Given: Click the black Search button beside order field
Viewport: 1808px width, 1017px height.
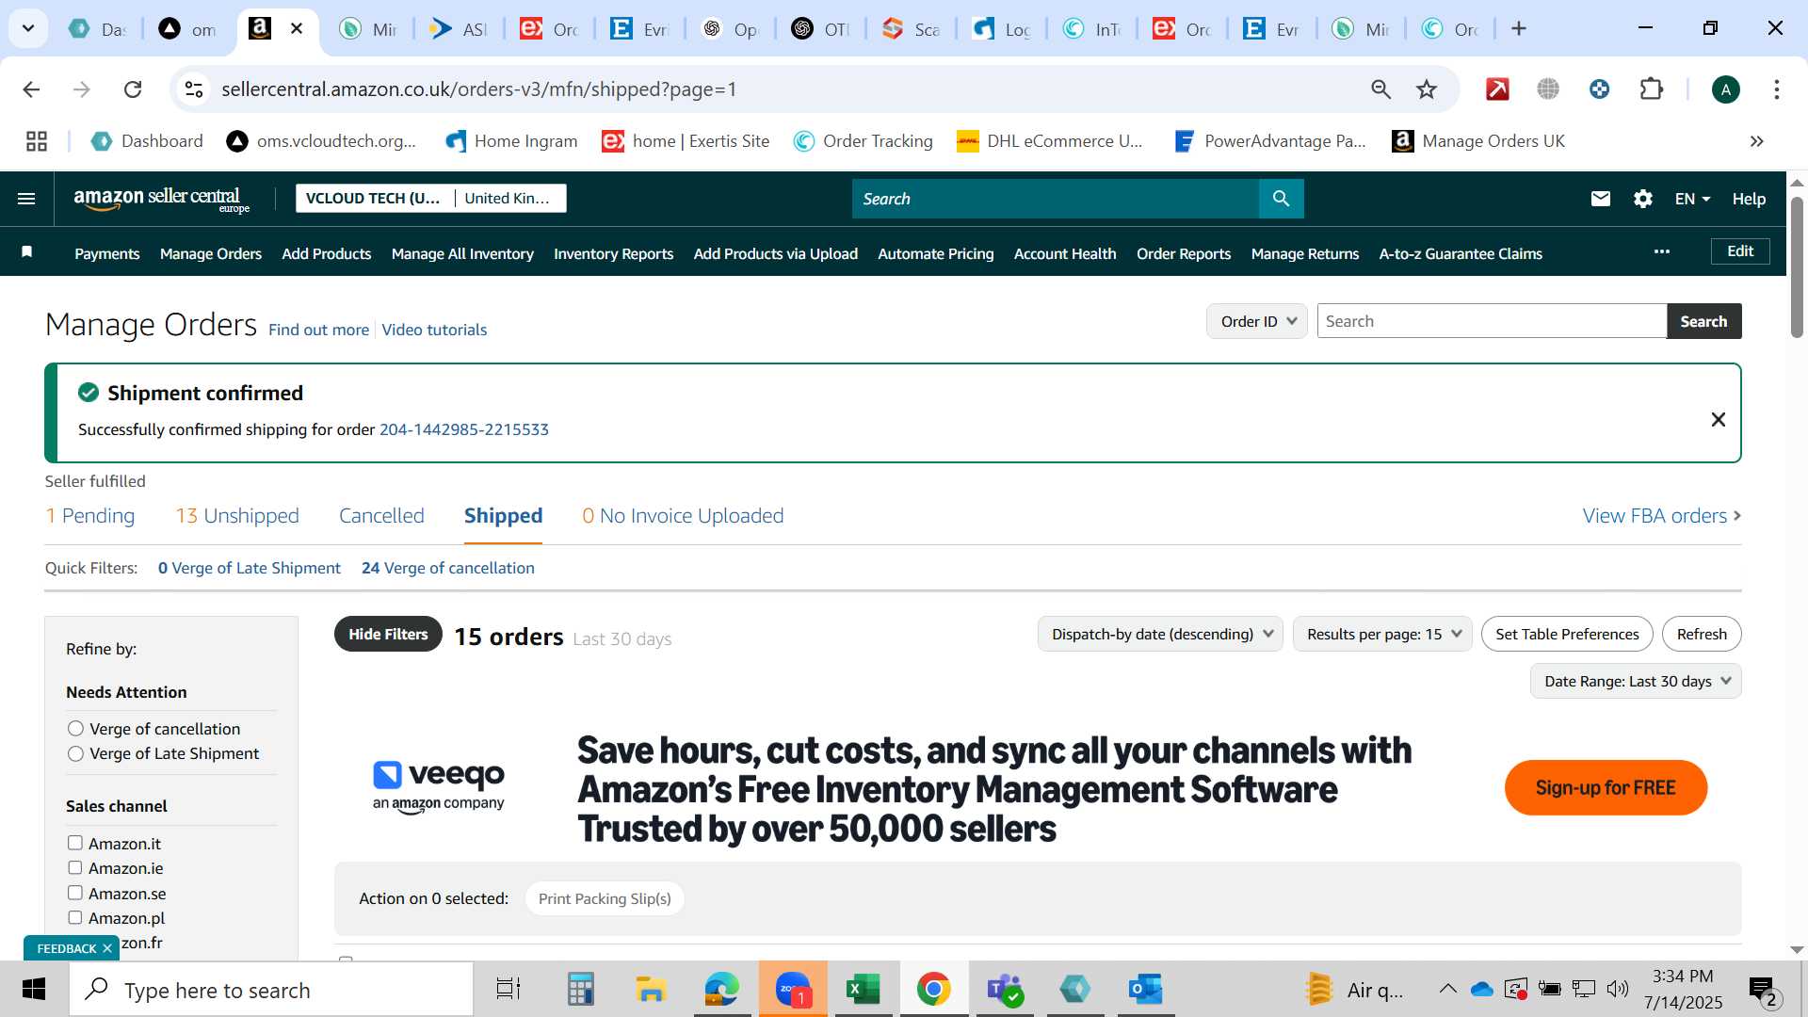Looking at the screenshot, I should pos(1703,321).
